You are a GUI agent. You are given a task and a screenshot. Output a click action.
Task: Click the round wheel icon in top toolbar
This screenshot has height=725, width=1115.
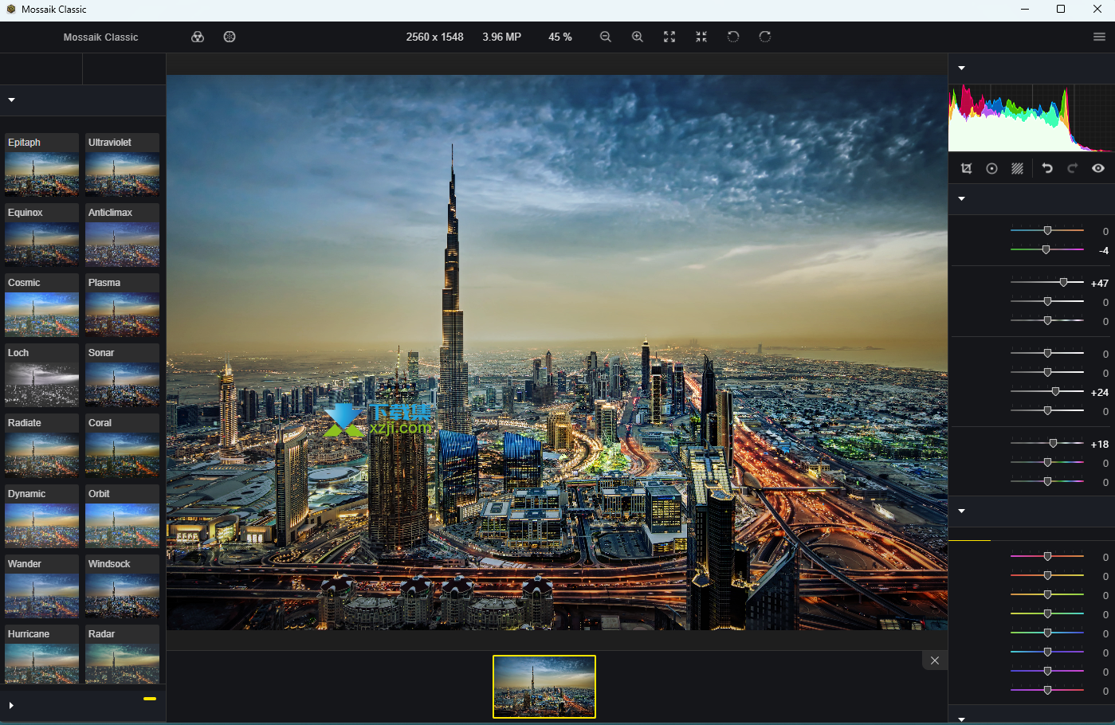(x=230, y=37)
